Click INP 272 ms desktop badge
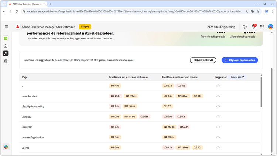Image resolution: width=277 pixels, height=156 pixels. click(131, 96)
